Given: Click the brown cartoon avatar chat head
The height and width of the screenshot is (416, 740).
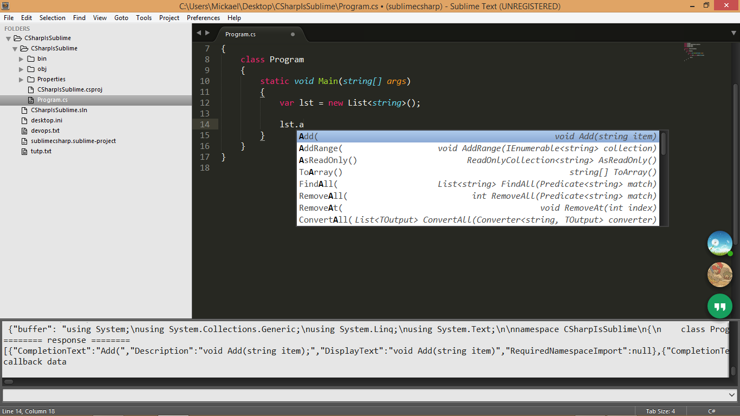Looking at the screenshot, I should [720, 275].
